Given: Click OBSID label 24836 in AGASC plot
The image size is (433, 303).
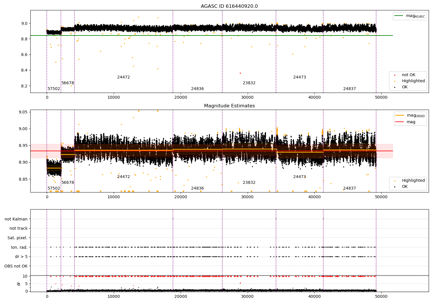Looking at the screenshot, I should coord(197,89).
